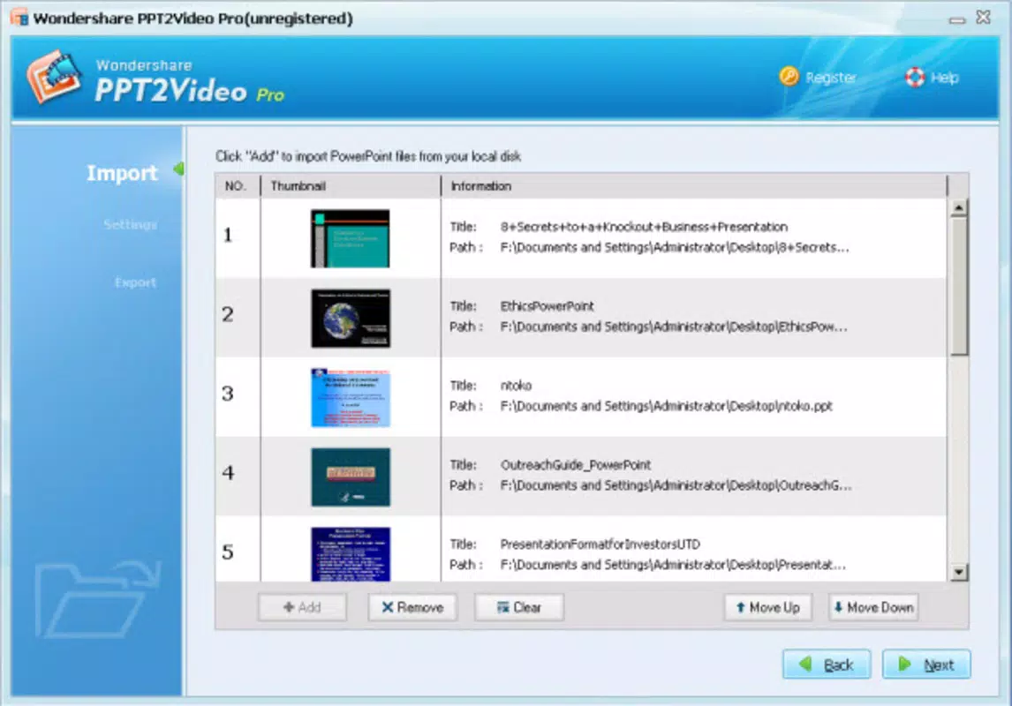Click the Clear button
This screenshot has height=706, width=1012.
coord(519,607)
